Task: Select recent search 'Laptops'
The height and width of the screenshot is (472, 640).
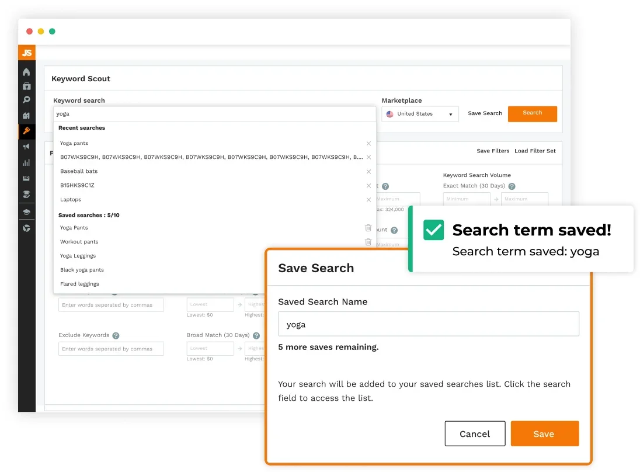Action: (x=71, y=200)
